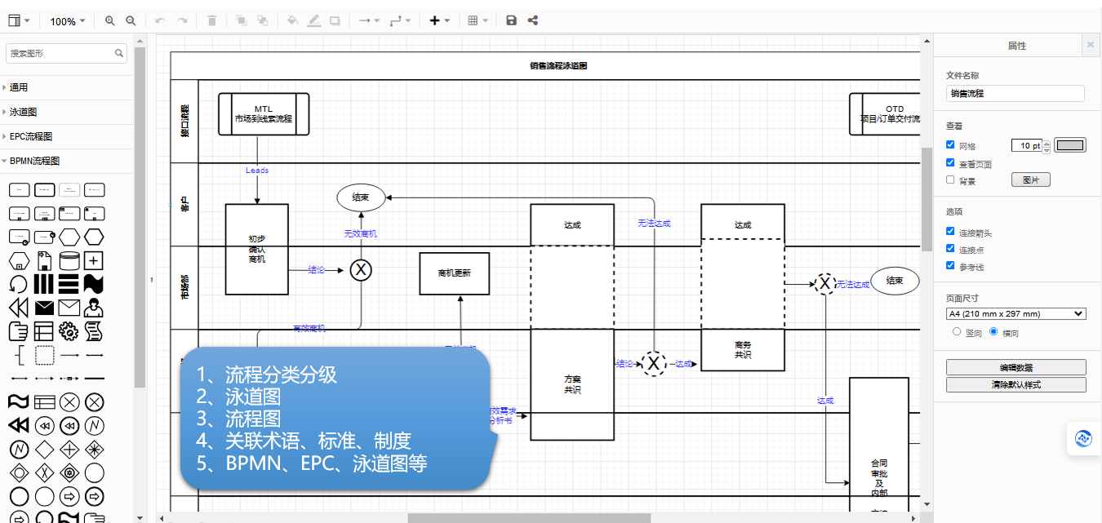Enable the 背景 background checkbox
Screen dimensions: 1102x523
(x=950, y=180)
